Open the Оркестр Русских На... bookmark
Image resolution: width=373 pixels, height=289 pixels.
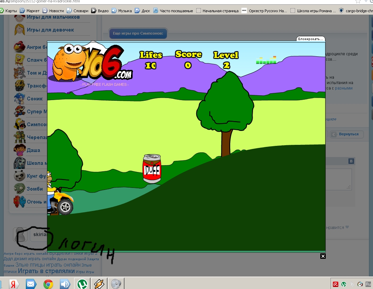(x=265, y=11)
